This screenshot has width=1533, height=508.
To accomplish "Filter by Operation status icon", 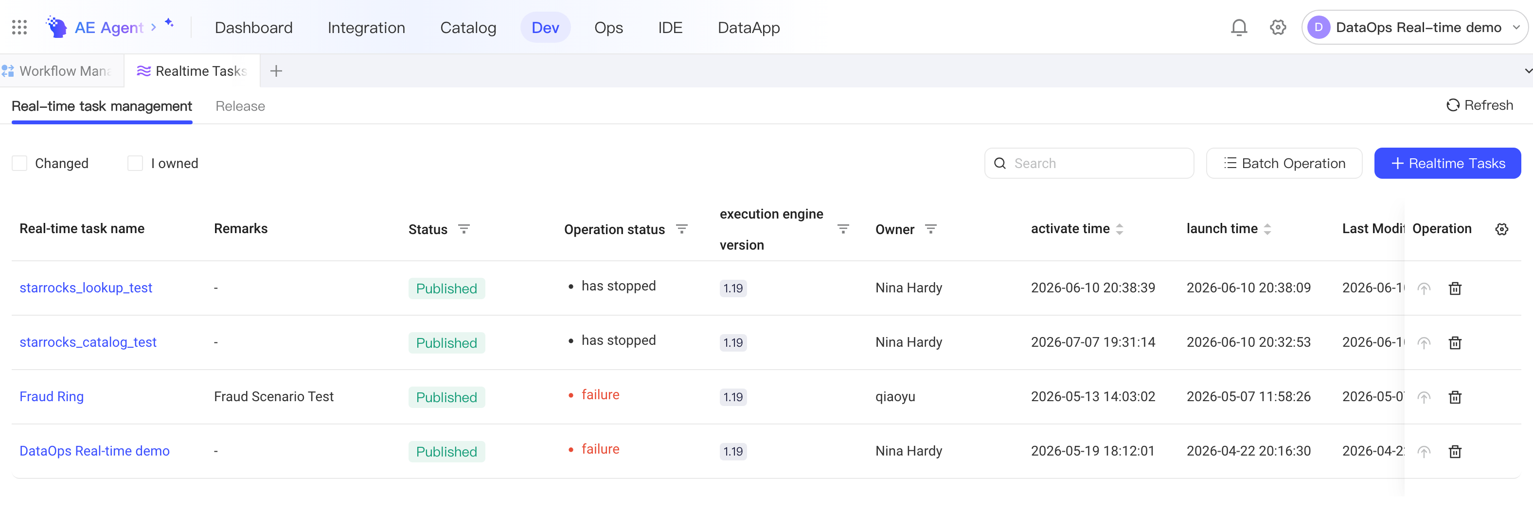I will pos(681,229).
